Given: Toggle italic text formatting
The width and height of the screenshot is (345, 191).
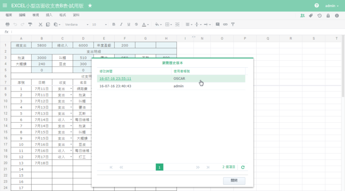Looking at the screenshot, I should tap(121, 24).
